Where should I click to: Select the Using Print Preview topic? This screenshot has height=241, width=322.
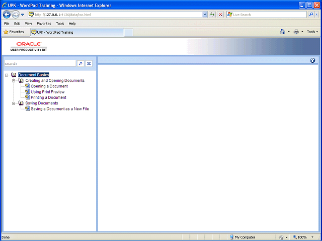coord(48,92)
